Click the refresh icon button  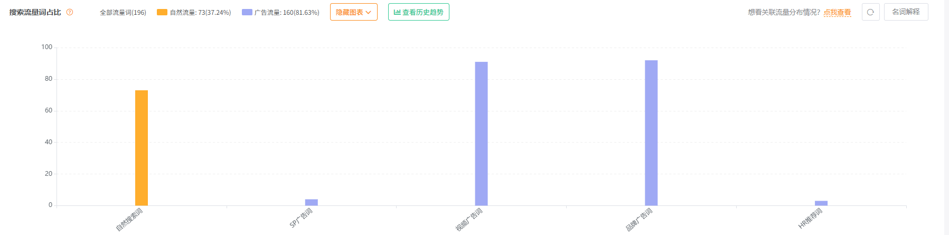pyautogui.click(x=870, y=12)
